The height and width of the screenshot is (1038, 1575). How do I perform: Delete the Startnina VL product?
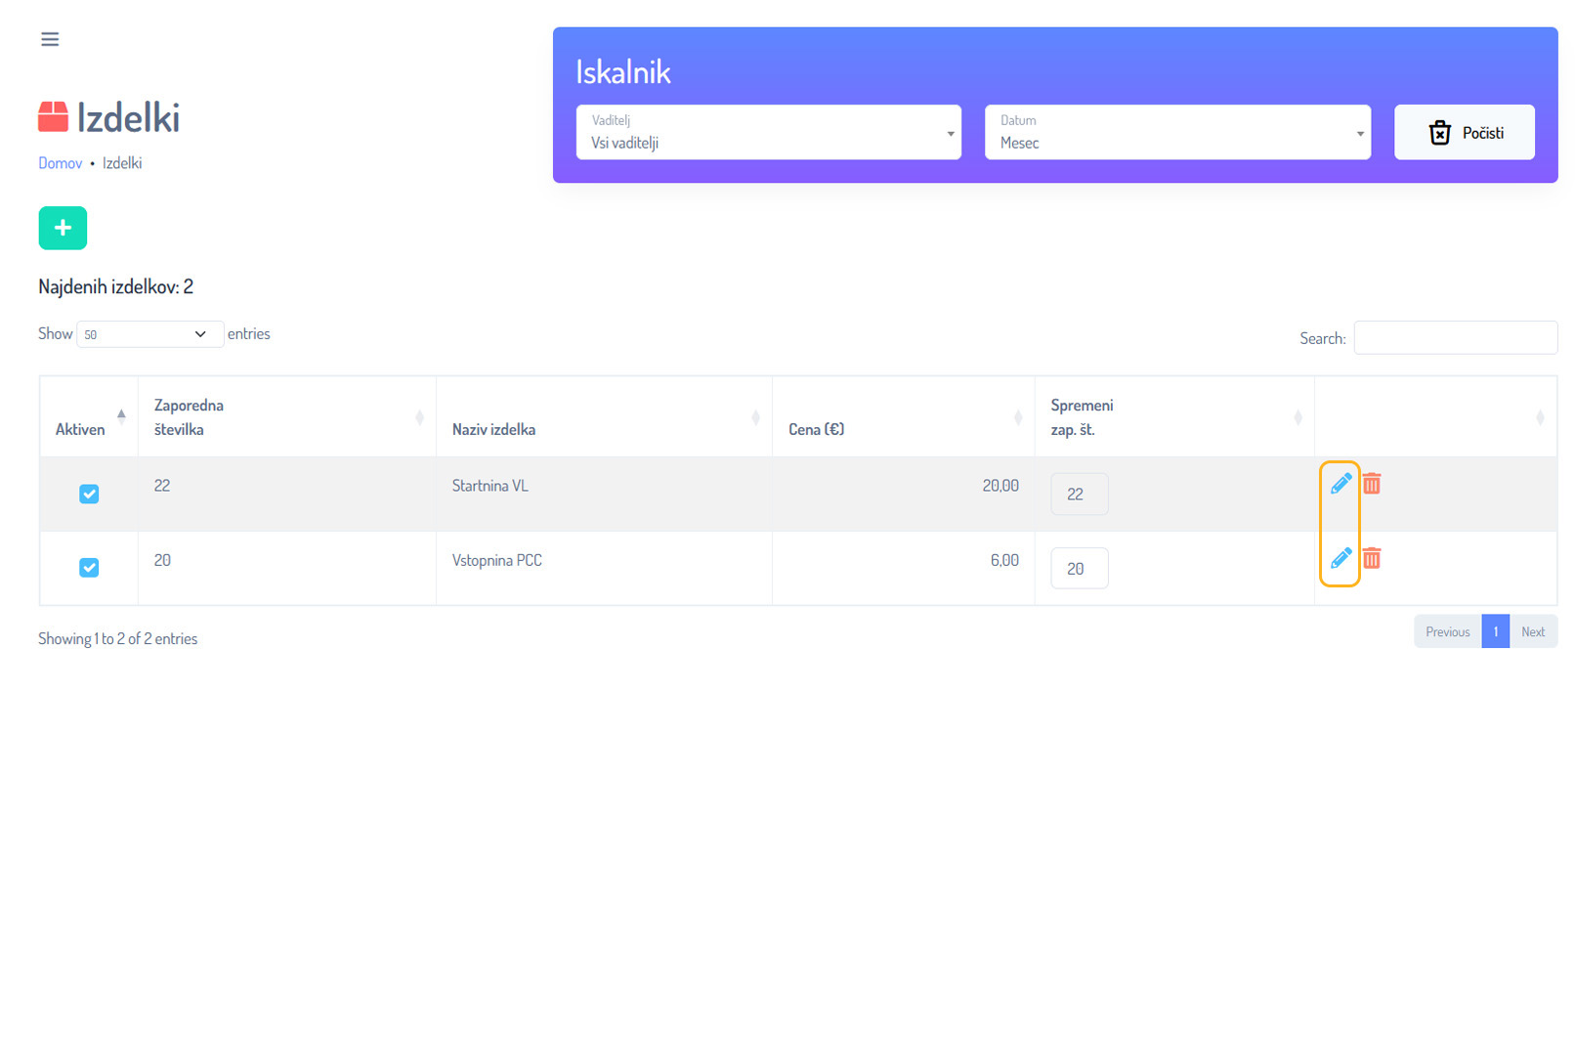tap(1372, 484)
